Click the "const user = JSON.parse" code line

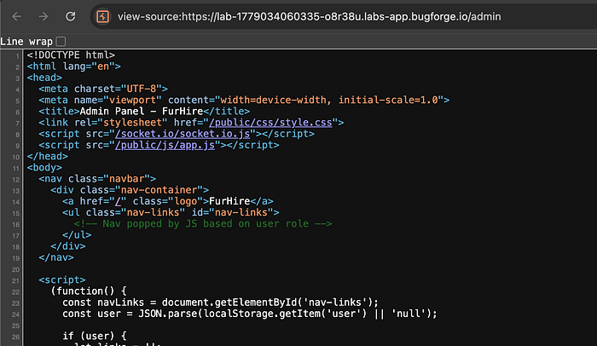click(x=250, y=314)
